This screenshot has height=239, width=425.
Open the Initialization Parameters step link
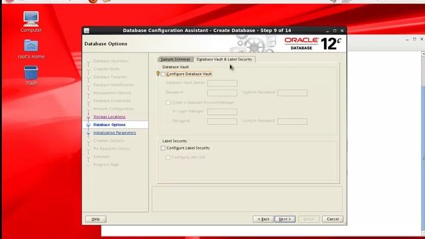115,133
